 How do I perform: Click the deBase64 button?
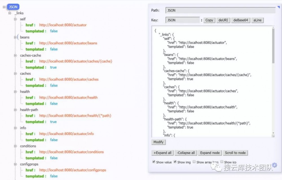pos(240,20)
